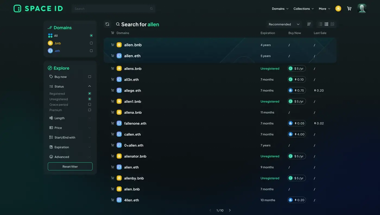Add alienator.bnb to cart

click(112, 156)
